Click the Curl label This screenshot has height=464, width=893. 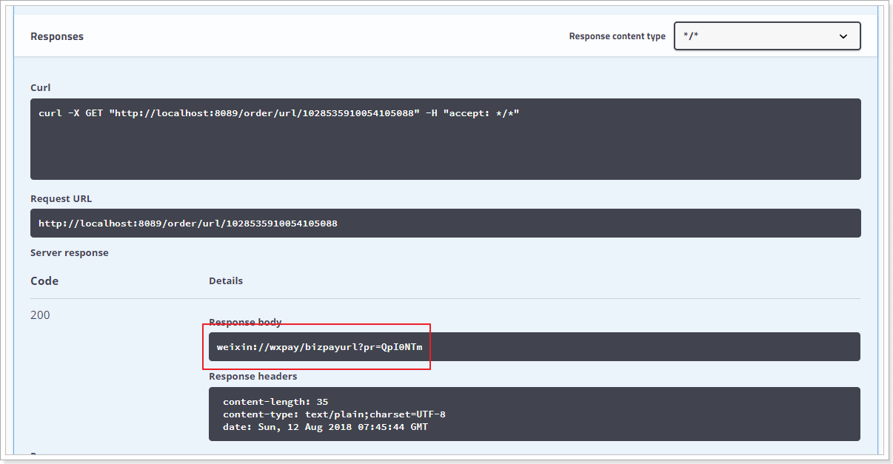tap(41, 87)
